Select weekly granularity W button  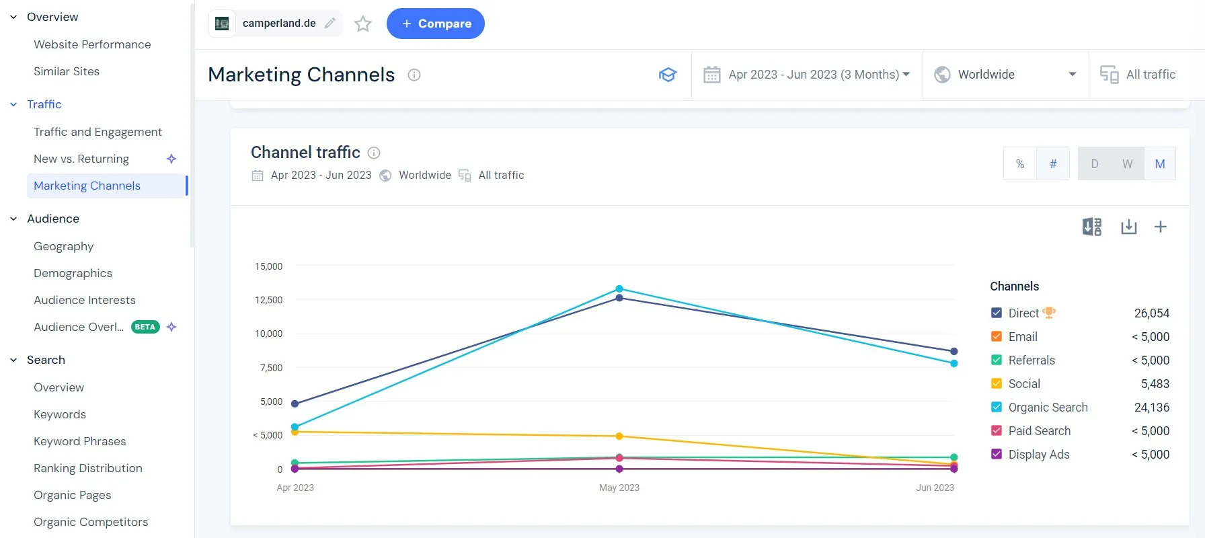(1128, 164)
